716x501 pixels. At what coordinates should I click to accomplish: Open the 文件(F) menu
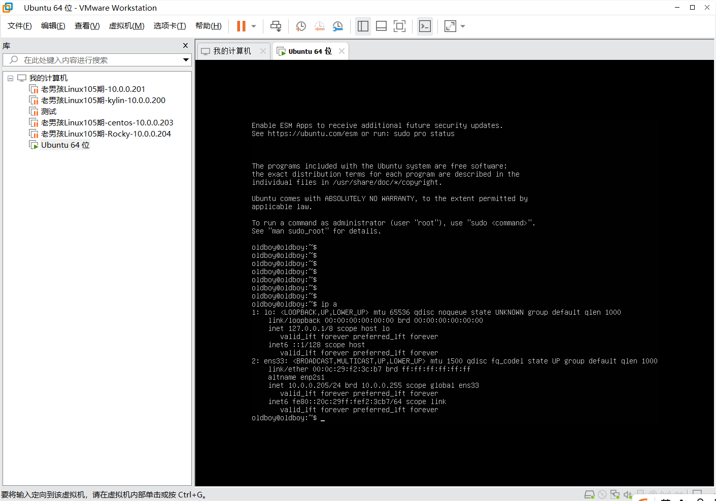pyautogui.click(x=20, y=26)
